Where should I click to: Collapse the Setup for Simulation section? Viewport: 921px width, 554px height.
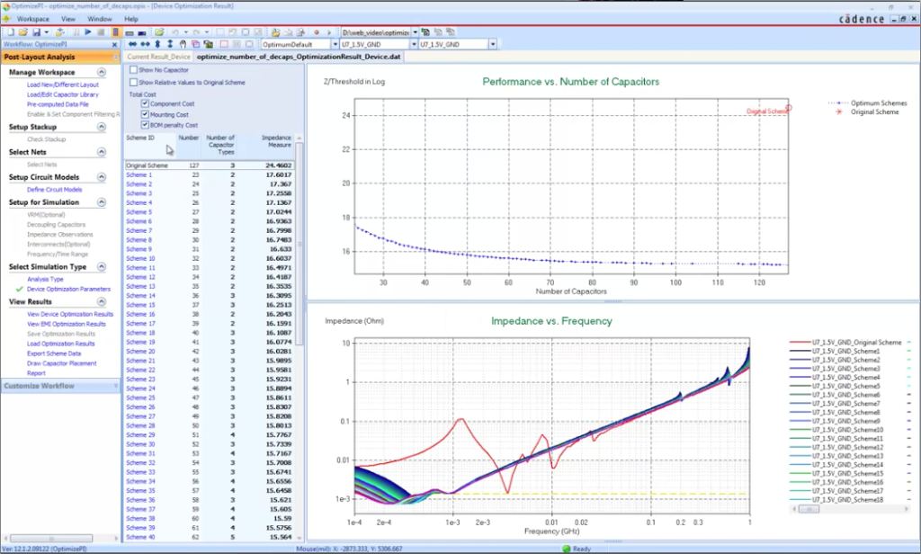pos(102,202)
